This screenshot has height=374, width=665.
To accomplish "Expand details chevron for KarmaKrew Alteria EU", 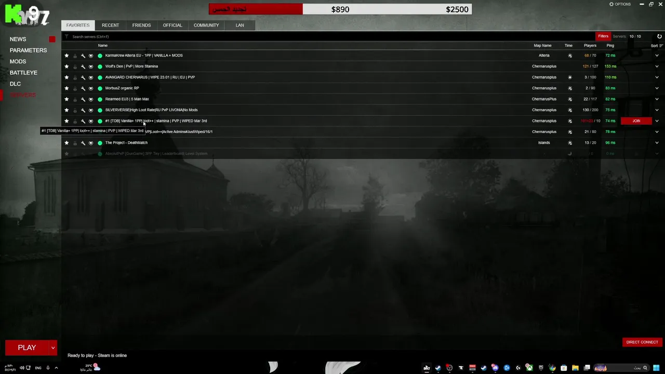I will coord(657,56).
